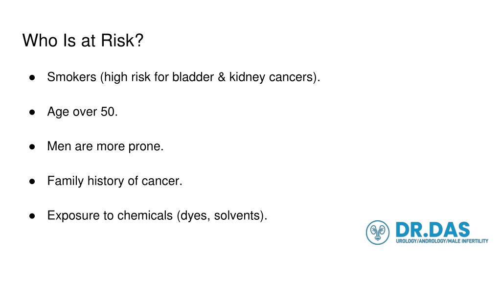
Task: Click the bullet dot before Age over 50
Action: tap(32, 112)
